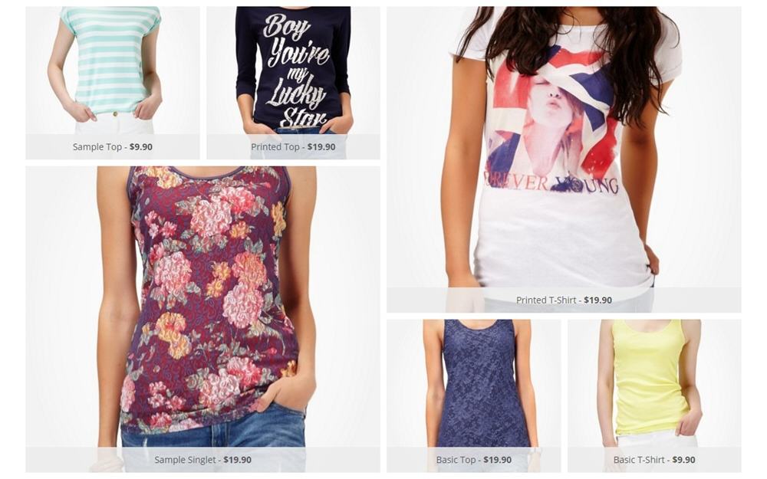
Task: Open the yellow Basic T-Shirt product photo
Action: point(654,383)
